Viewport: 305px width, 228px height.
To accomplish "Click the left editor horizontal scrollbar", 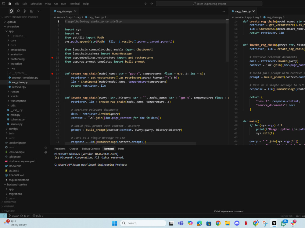I will tap(130, 143).
